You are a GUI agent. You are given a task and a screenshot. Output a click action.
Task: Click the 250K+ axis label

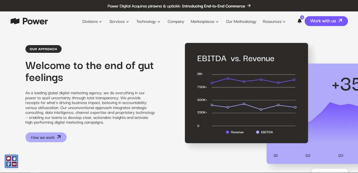click(x=202, y=113)
